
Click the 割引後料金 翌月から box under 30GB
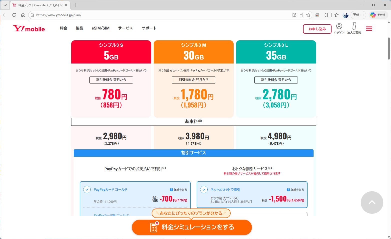[194, 80]
